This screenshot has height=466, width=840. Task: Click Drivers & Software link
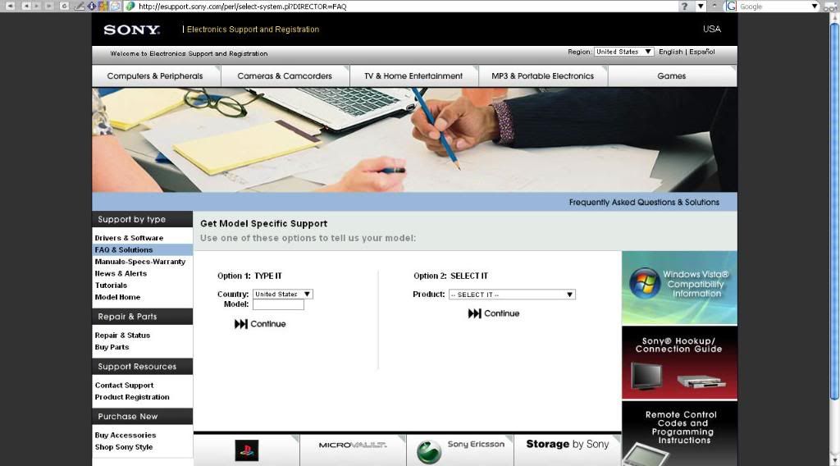[129, 238]
